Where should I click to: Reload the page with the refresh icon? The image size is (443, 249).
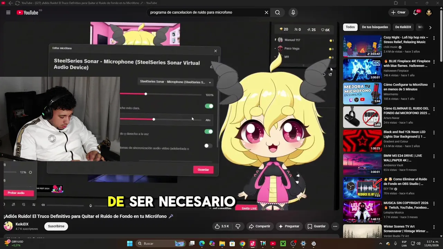[17, 3]
